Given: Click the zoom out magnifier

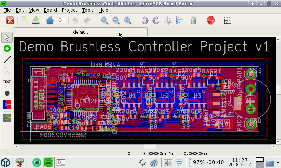Looking at the screenshot, I should (116, 20).
